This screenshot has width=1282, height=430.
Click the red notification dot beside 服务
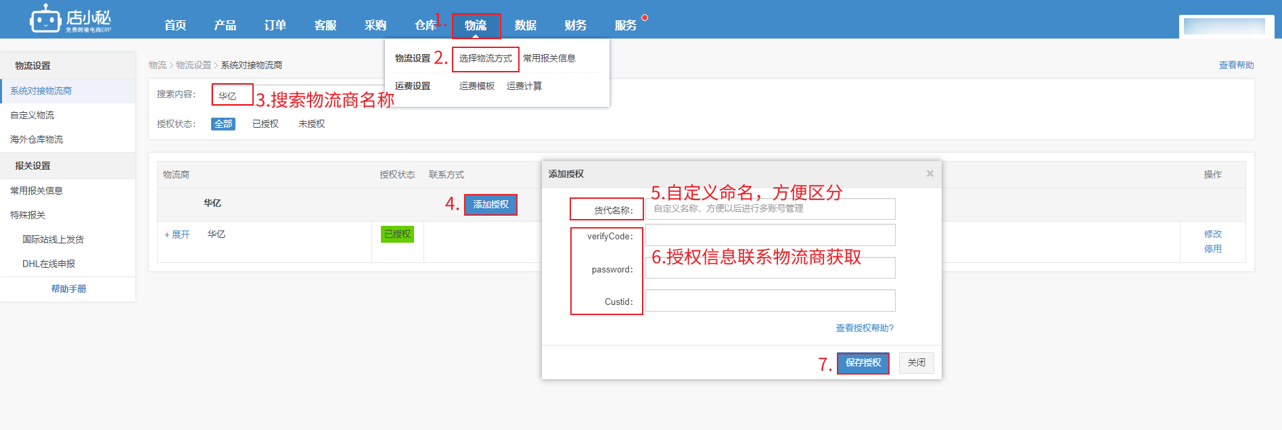(x=645, y=18)
